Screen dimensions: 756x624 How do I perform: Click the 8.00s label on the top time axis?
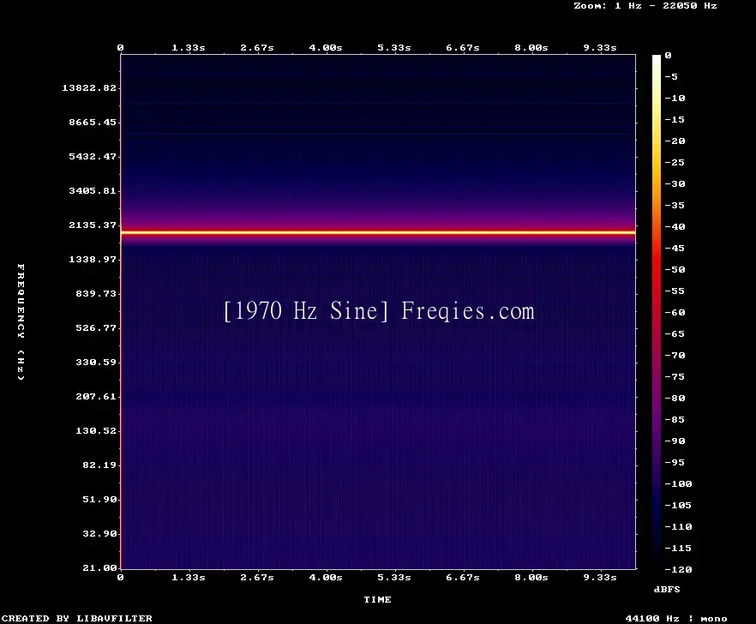[x=531, y=47]
